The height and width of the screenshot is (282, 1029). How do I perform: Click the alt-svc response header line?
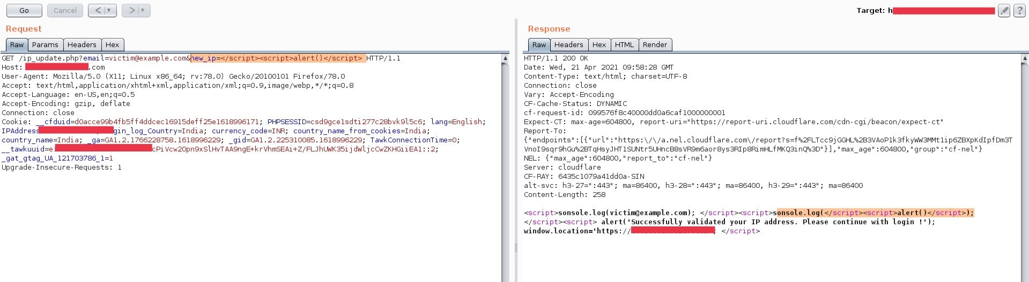(693, 186)
